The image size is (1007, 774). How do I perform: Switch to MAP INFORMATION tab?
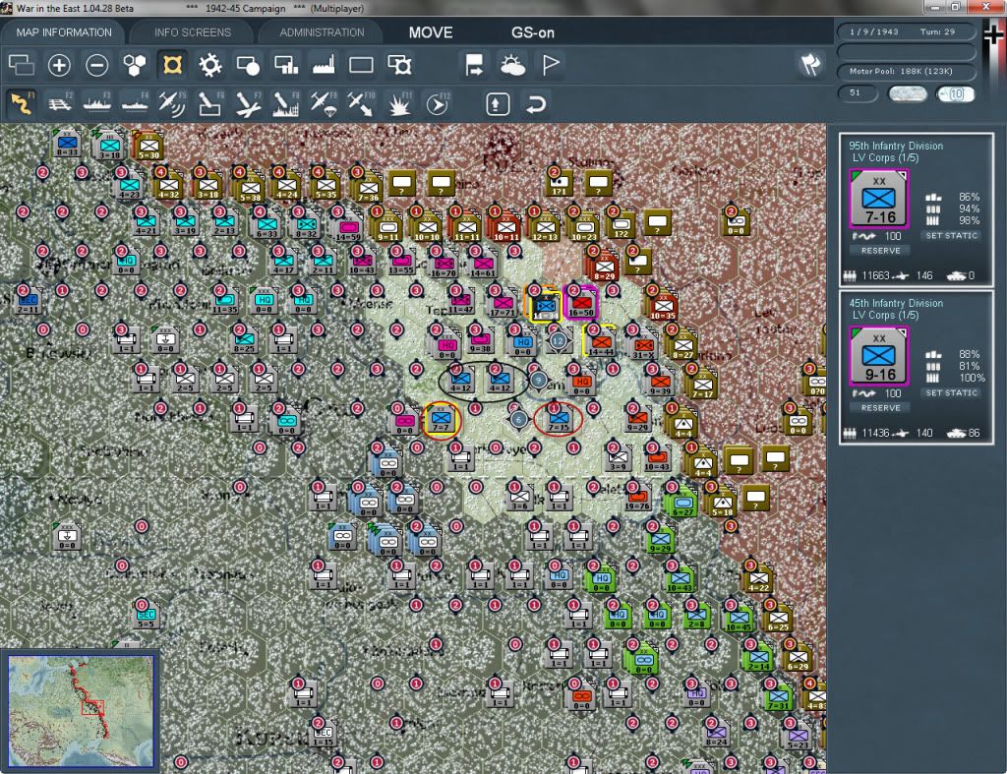pyautogui.click(x=64, y=32)
